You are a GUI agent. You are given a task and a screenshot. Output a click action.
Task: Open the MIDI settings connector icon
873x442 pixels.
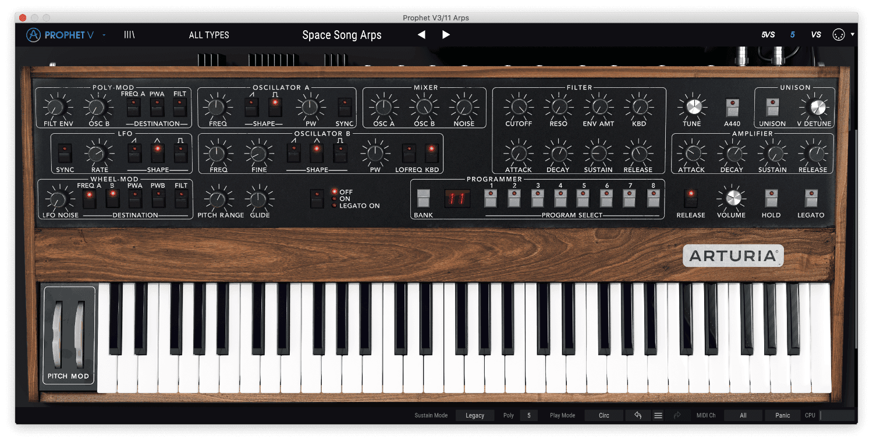coord(838,35)
